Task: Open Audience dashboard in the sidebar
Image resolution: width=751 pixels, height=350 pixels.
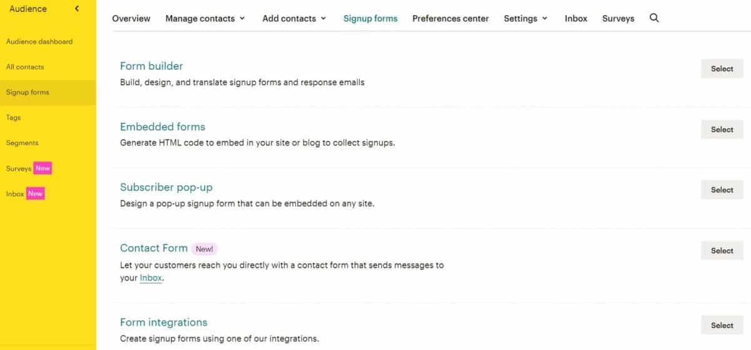Action: pos(39,41)
